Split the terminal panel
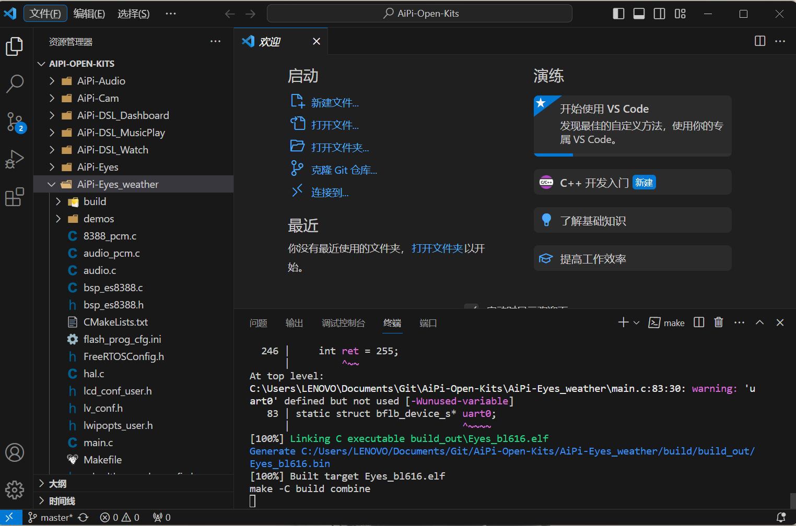796x526 pixels. pos(699,322)
